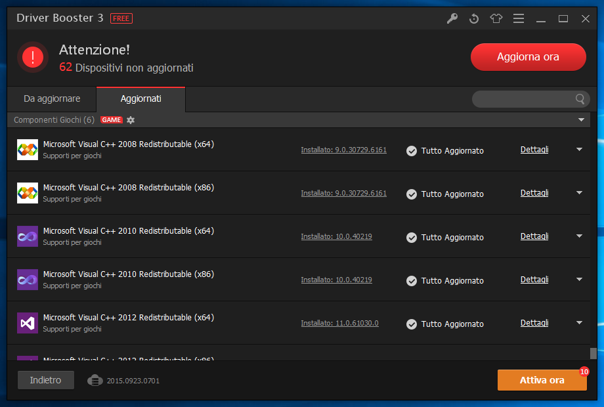
Task: Open Dettagli for Visual C++ 2010 (x86)
Action: [534, 279]
